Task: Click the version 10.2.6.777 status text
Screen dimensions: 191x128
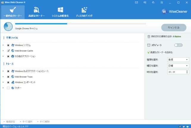Action: click(15, 127)
